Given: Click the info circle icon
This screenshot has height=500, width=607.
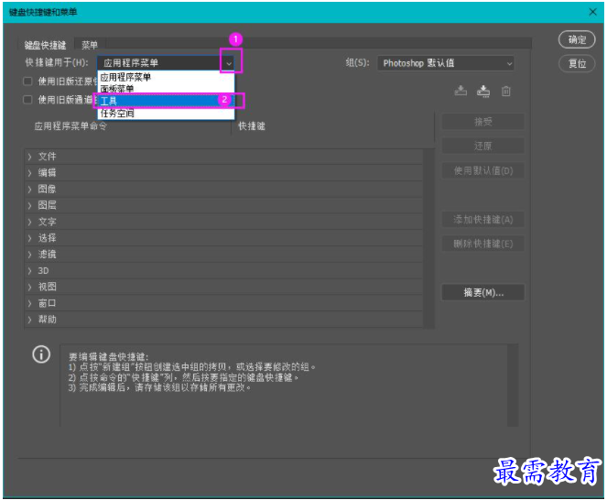Looking at the screenshot, I should 41,354.
